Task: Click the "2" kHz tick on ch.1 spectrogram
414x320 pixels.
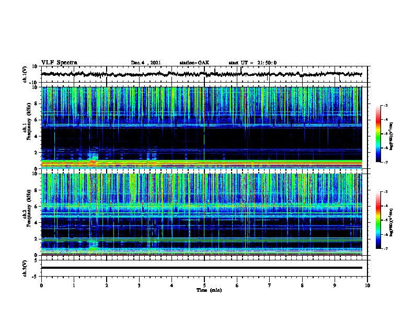Action: pos(37,153)
